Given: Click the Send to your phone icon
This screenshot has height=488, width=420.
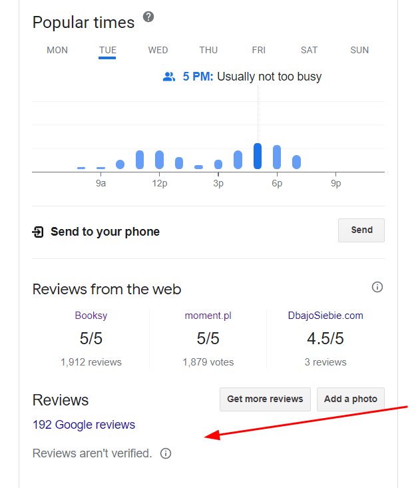Looking at the screenshot, I should [38, 232].
